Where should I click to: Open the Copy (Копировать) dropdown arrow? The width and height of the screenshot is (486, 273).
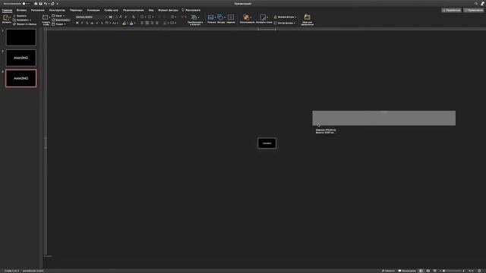coord(30,20)
